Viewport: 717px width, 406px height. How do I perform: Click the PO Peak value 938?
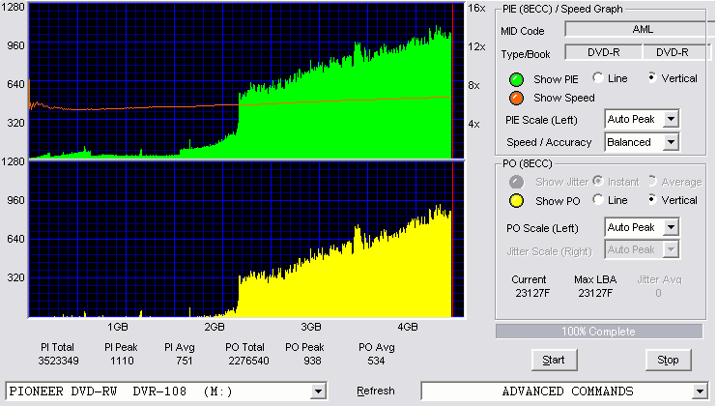[312, 361]
